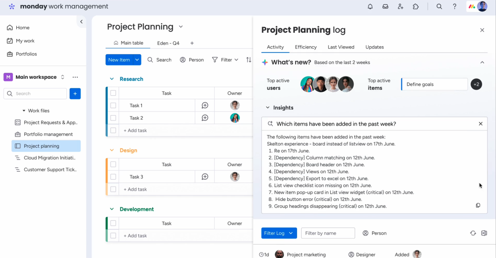
Task: Switch to the Updates tab
Action: pos(374,47)
